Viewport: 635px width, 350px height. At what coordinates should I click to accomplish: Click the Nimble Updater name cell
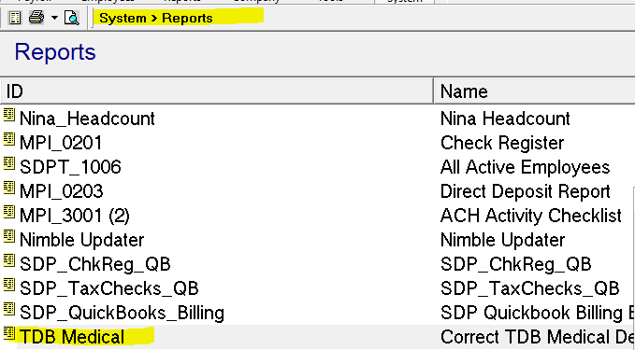pos(502,240)
